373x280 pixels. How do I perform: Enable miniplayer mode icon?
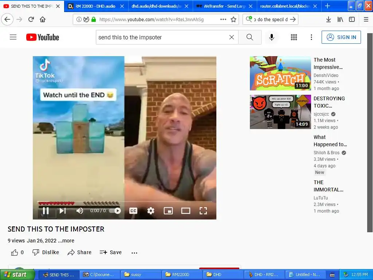(x=168, y=211)
